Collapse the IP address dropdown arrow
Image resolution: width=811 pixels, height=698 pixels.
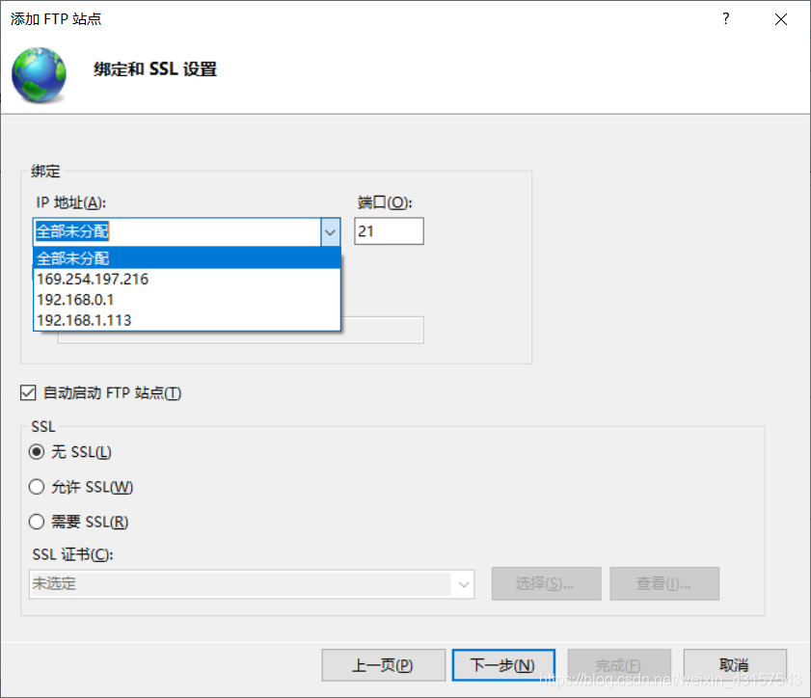(331, 231)
